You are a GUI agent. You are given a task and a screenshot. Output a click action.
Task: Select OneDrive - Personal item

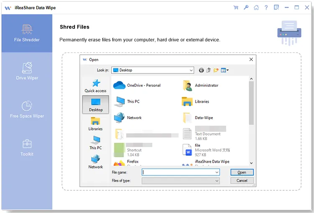(137, 85)
